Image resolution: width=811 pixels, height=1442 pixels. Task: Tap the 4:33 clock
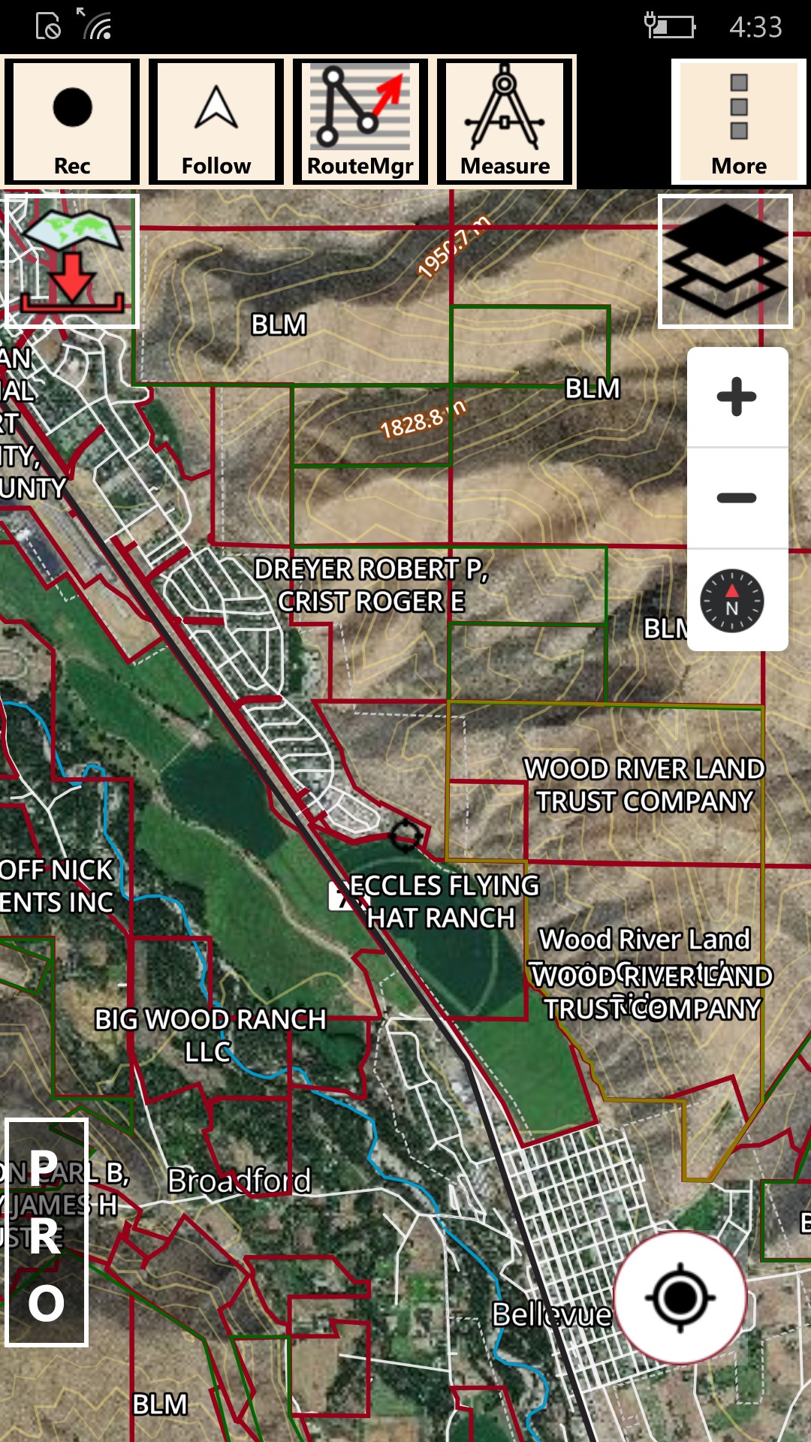[x=755, y=27]
